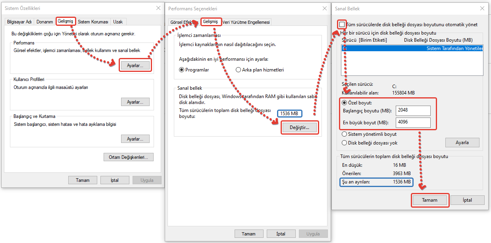
Task: Open Performans Ayarlar button
Action: 135,65
